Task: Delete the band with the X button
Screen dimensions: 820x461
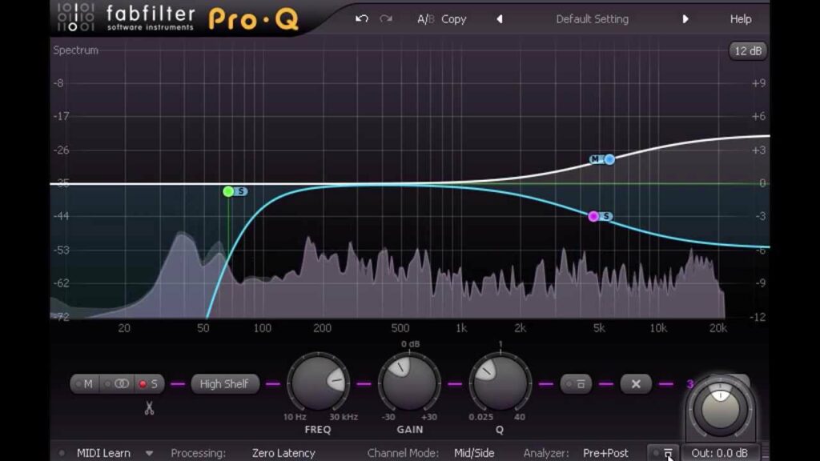Action: point(636,384)
